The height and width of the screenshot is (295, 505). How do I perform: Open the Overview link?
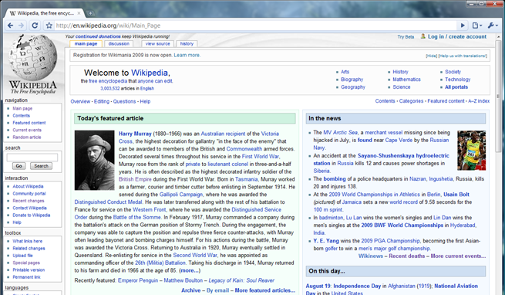click(80, 101)
